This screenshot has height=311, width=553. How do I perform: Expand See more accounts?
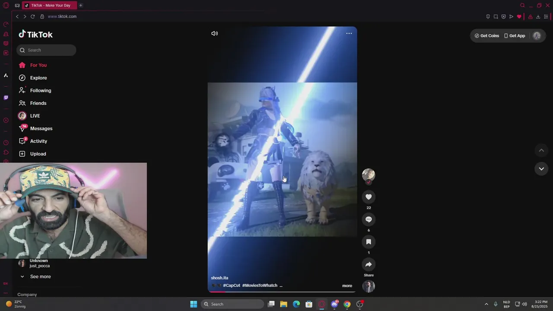coord(35,276)
